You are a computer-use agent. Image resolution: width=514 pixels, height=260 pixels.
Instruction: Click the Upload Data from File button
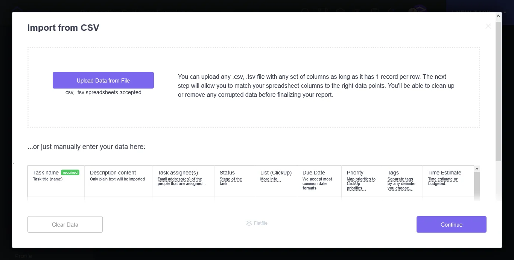[103, 80]
